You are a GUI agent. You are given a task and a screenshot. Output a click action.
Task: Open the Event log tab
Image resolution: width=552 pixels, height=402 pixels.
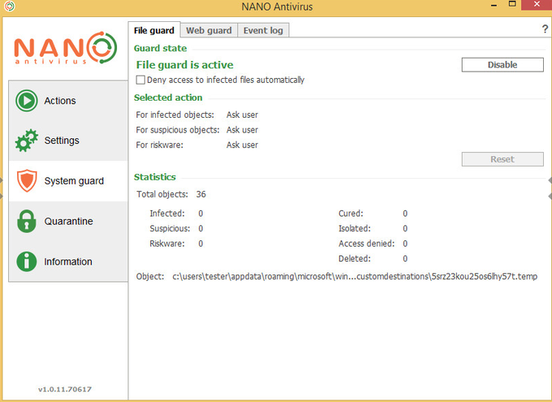tap(263, 30)
